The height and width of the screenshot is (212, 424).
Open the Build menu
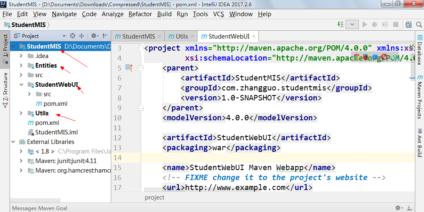click(164, 14)
